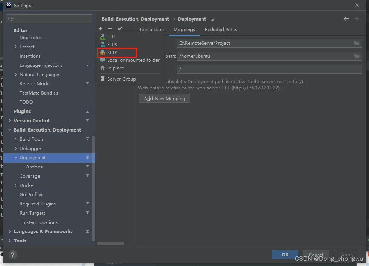Expand the Build Tools node
This screenshot has width=369, height=266.
16,139
